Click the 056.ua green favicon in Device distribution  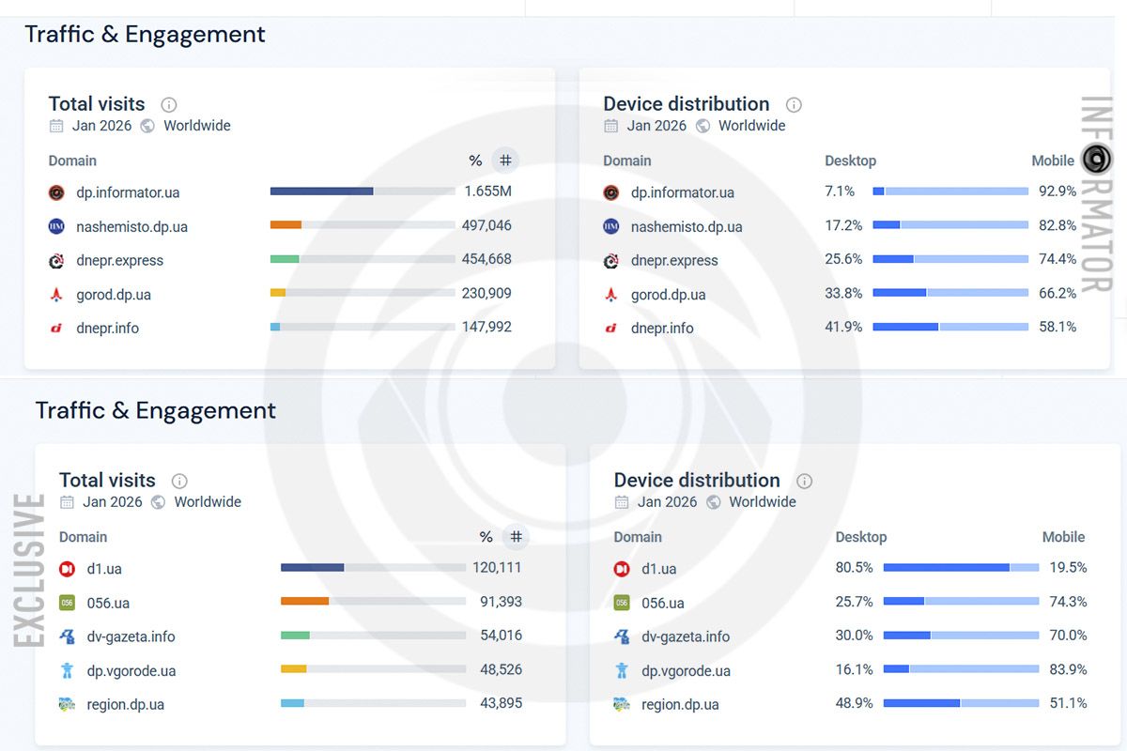(x=622, y=603)
